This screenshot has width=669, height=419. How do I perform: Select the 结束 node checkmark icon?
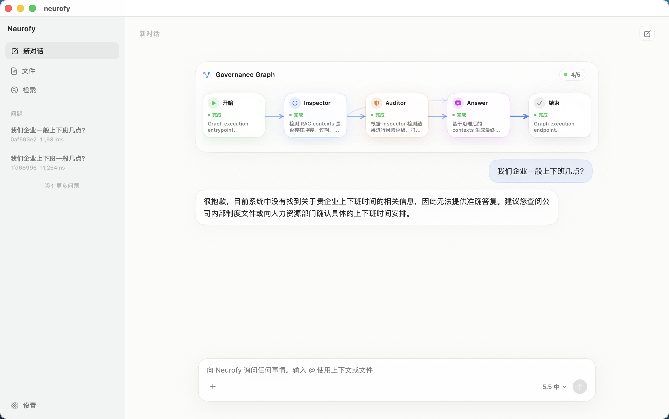click(x=539, y=103)
